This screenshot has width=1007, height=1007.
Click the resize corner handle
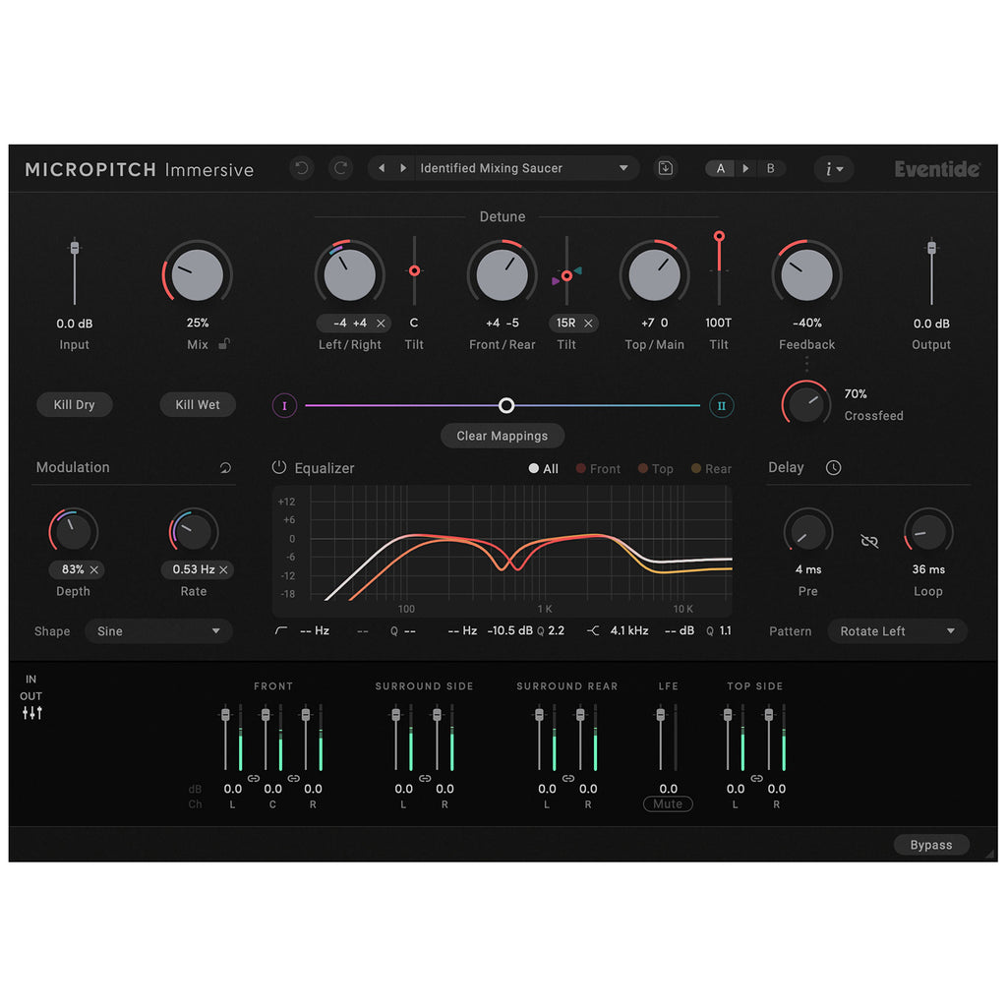pos(990,855)
